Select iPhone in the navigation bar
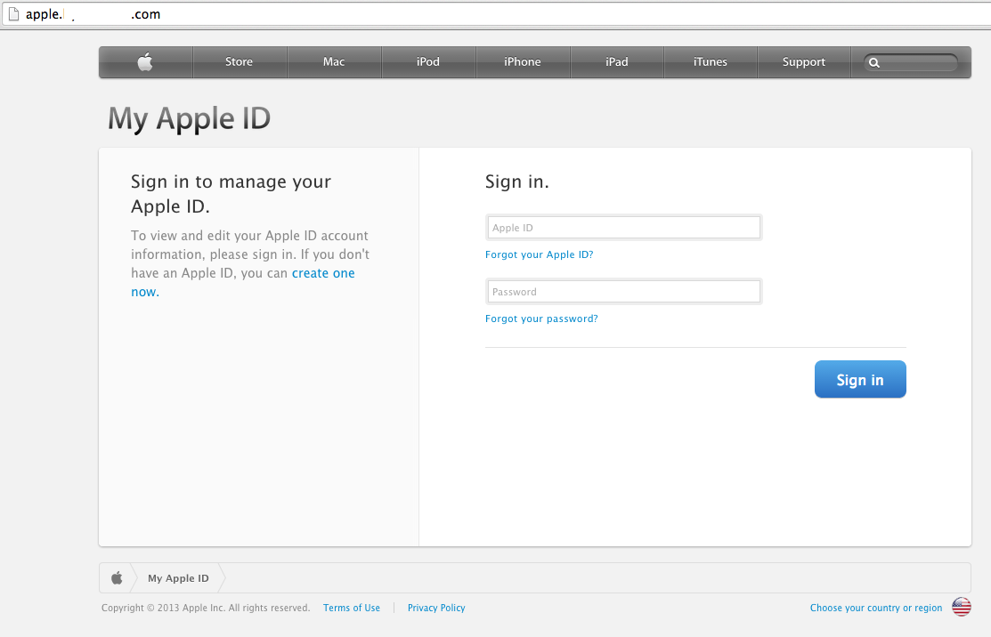This screenshot has width=991, height=637. tap(523, 62)
